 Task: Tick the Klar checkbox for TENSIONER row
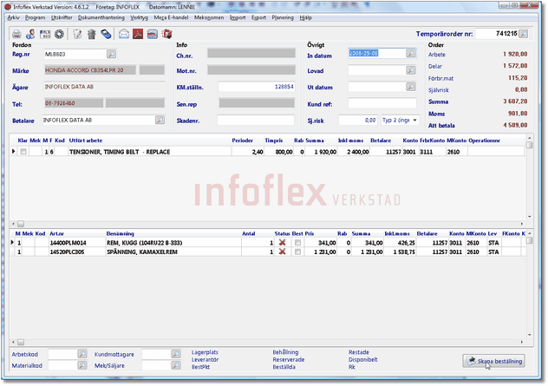tap(23, 152)
